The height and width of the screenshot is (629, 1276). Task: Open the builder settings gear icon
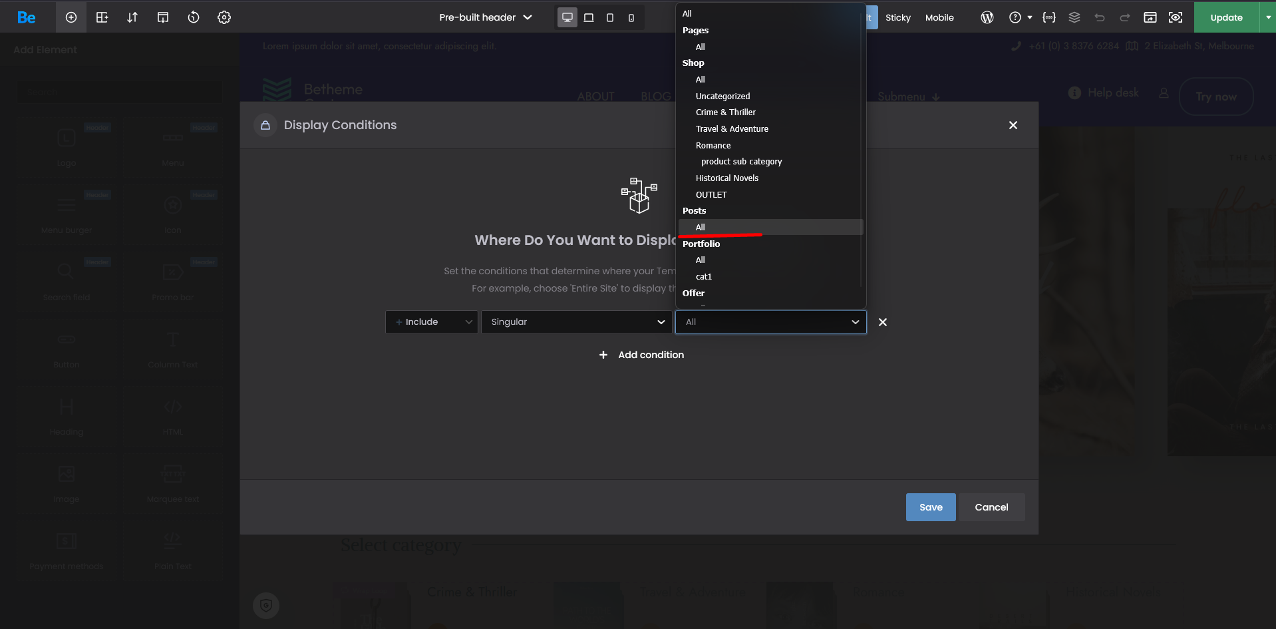click(224, 17)
